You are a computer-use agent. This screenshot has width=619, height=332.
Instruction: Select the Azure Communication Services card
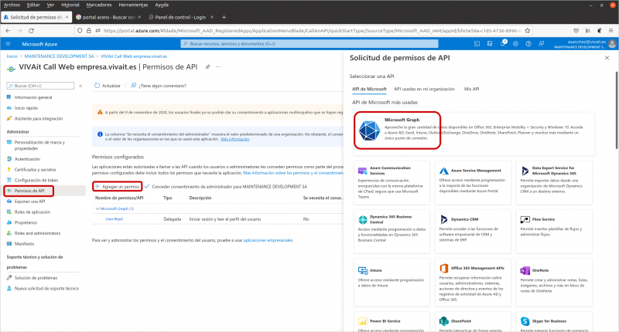[392, 182]
